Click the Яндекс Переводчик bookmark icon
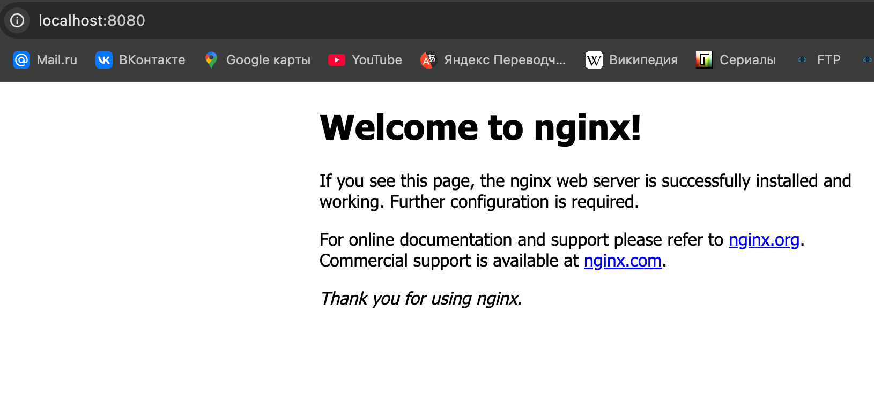 pyautogui.click(x=428, y=60)
